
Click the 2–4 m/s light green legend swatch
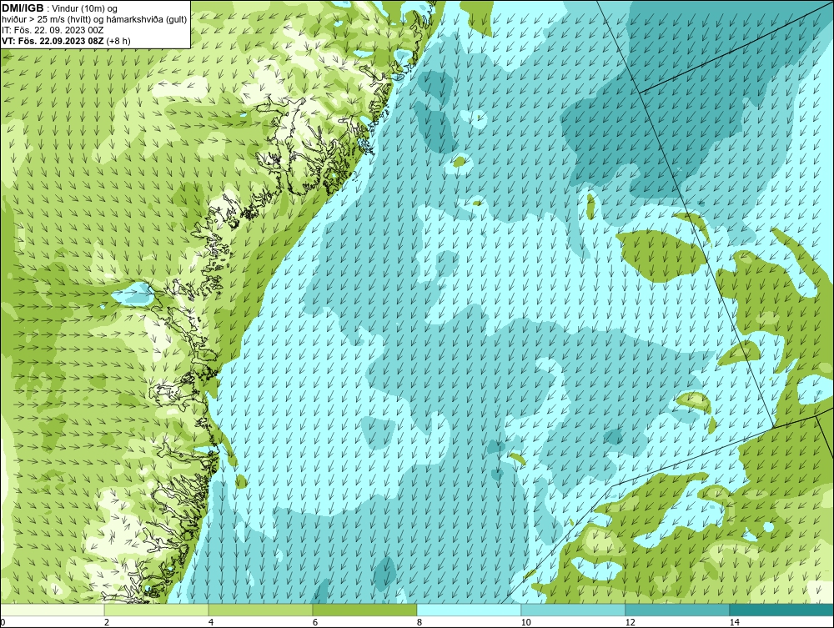157,610
